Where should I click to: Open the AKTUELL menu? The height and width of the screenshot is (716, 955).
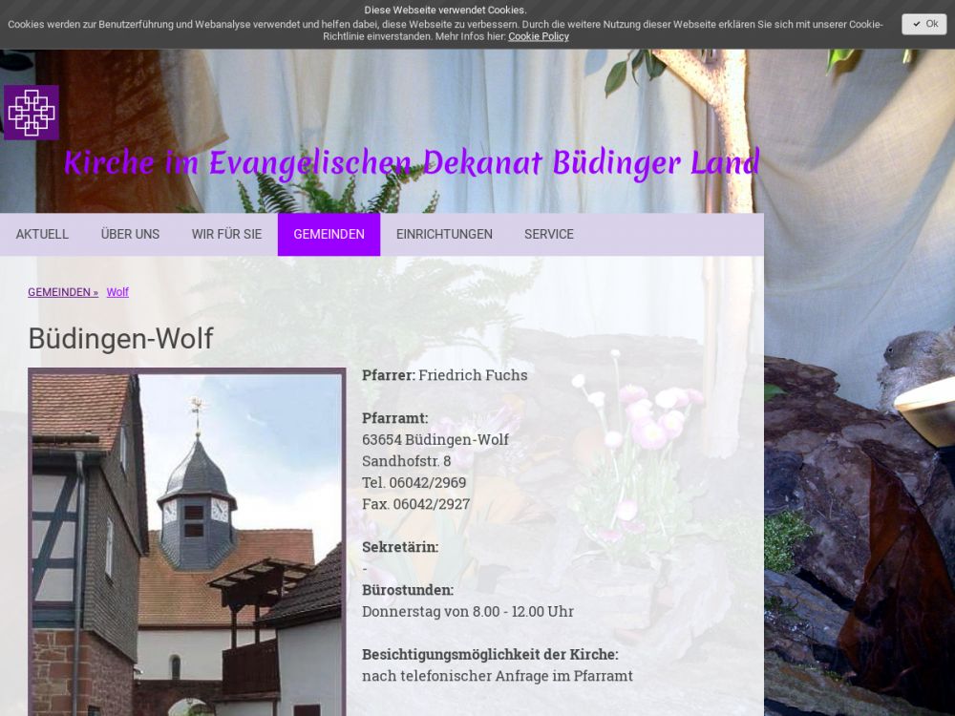42,234
